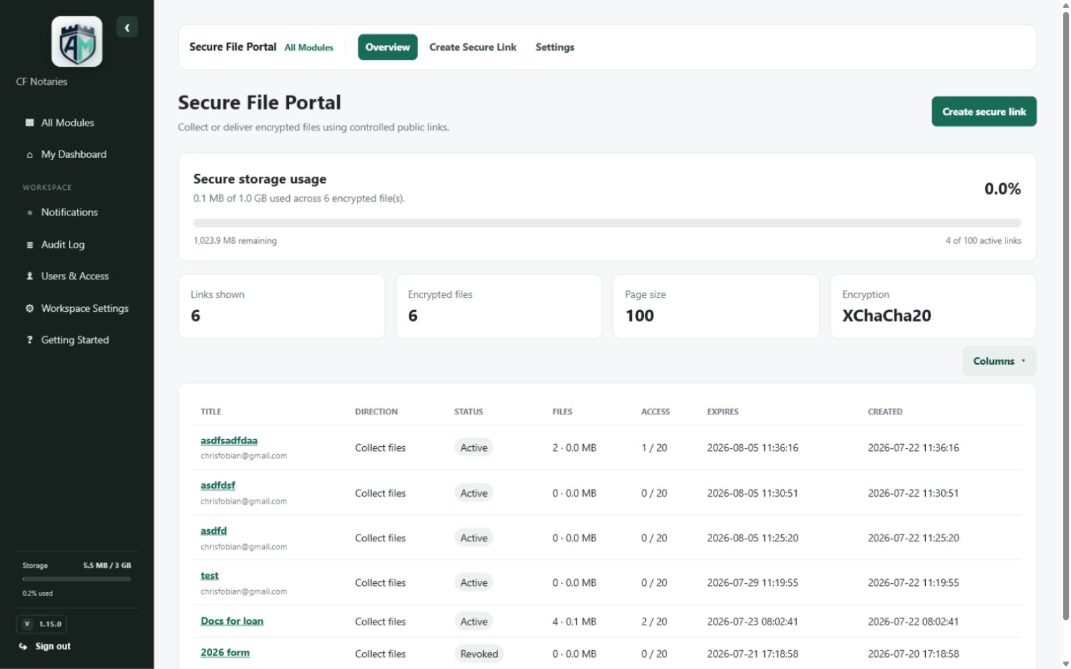Click the CF Notaries workspace name

[42, 82]
